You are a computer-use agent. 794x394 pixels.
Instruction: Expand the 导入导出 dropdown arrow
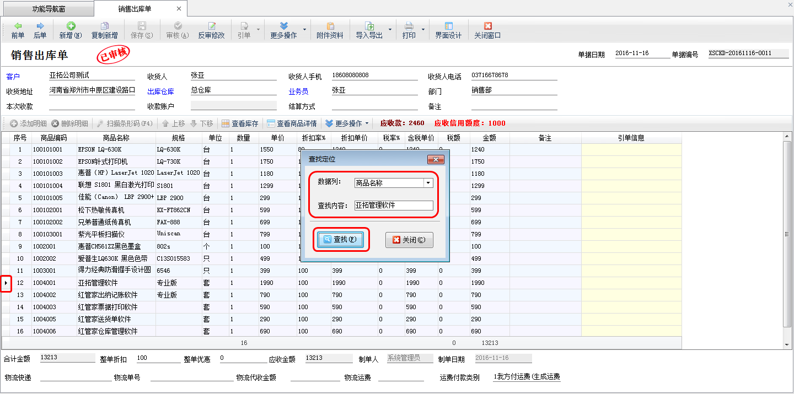390,29
